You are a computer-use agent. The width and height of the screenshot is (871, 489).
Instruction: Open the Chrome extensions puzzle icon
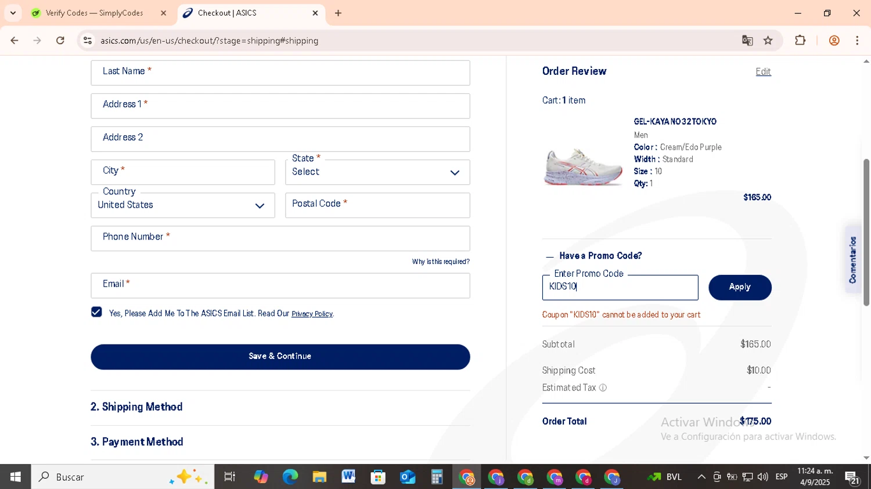click(800, 41)
